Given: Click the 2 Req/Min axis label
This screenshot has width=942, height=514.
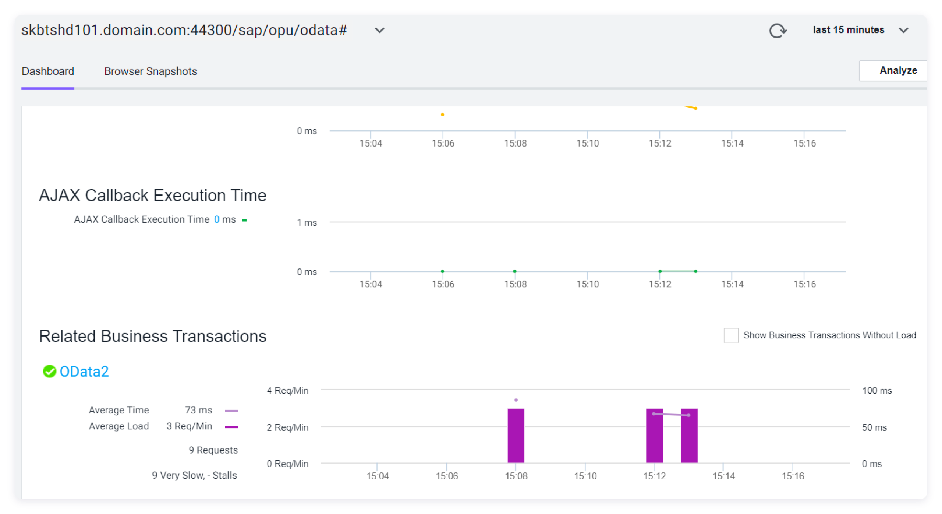Looking at the screenshot, I should coord(287,427).
